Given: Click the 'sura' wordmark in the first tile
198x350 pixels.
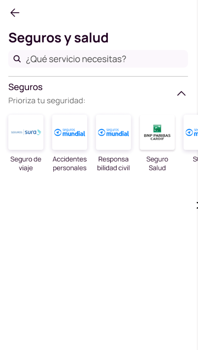Looking at the screenshot, I should 31,132.
